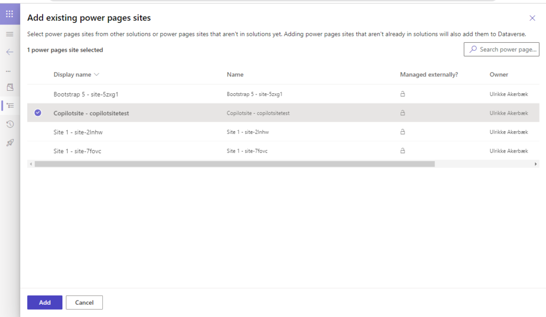Click the Name column header
The height and width of the screenshot is (317, 546).
coord(235,75)
